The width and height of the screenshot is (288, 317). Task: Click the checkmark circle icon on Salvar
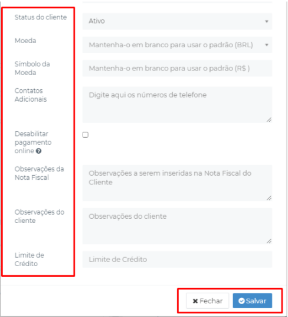point(241,301)
